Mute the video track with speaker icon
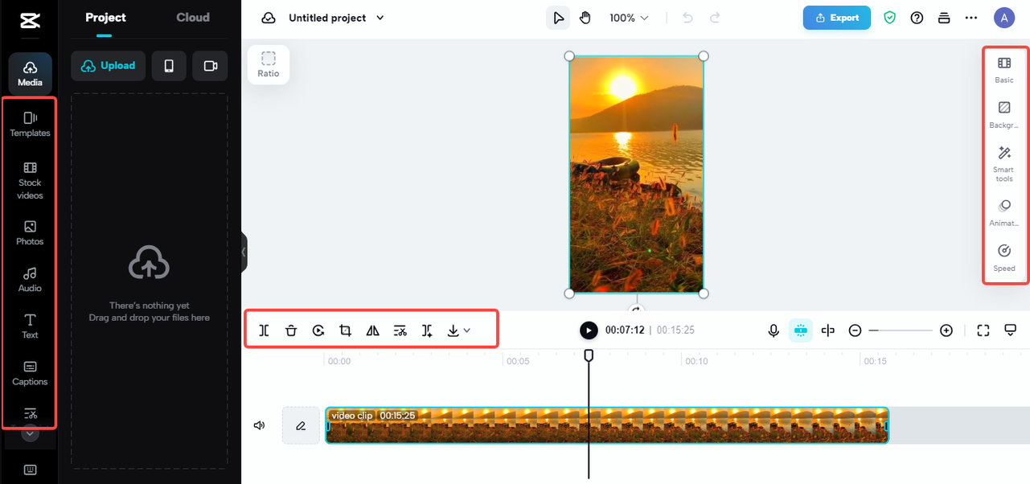The height and width of the screenshot is (484, 1030). pos(259,425)
